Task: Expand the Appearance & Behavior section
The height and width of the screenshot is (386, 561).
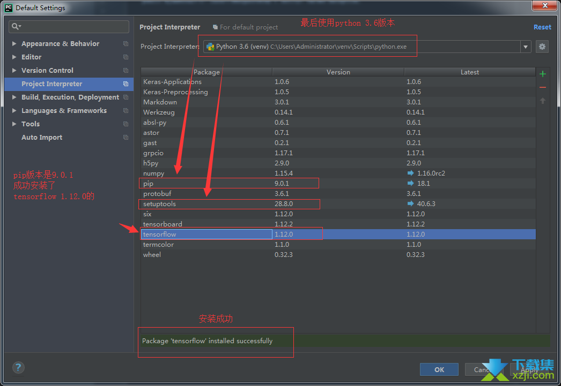Action: [14, 43]
